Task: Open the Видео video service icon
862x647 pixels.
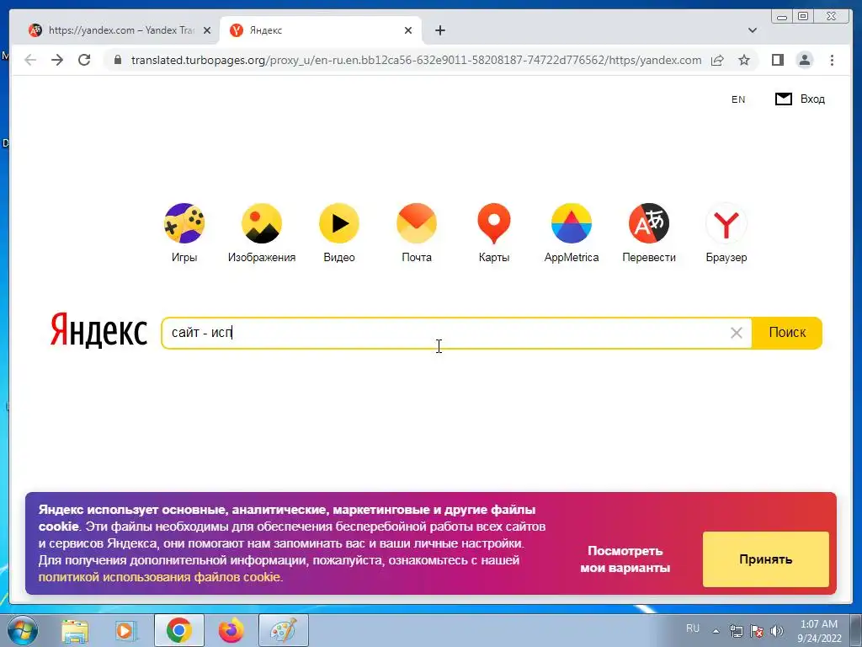Action: [x=339, y=223]
